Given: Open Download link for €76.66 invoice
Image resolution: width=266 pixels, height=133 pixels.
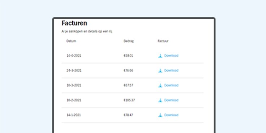Looking at the screenshot, I should (x=171, y=70).
